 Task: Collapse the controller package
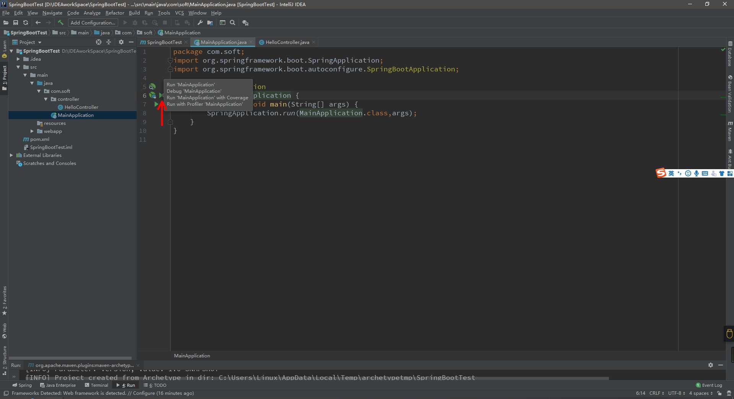click(46, 99)
